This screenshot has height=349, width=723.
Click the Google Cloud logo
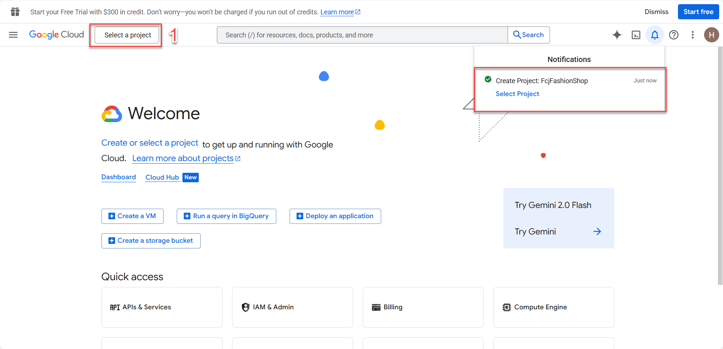click(x=56, y=35)
